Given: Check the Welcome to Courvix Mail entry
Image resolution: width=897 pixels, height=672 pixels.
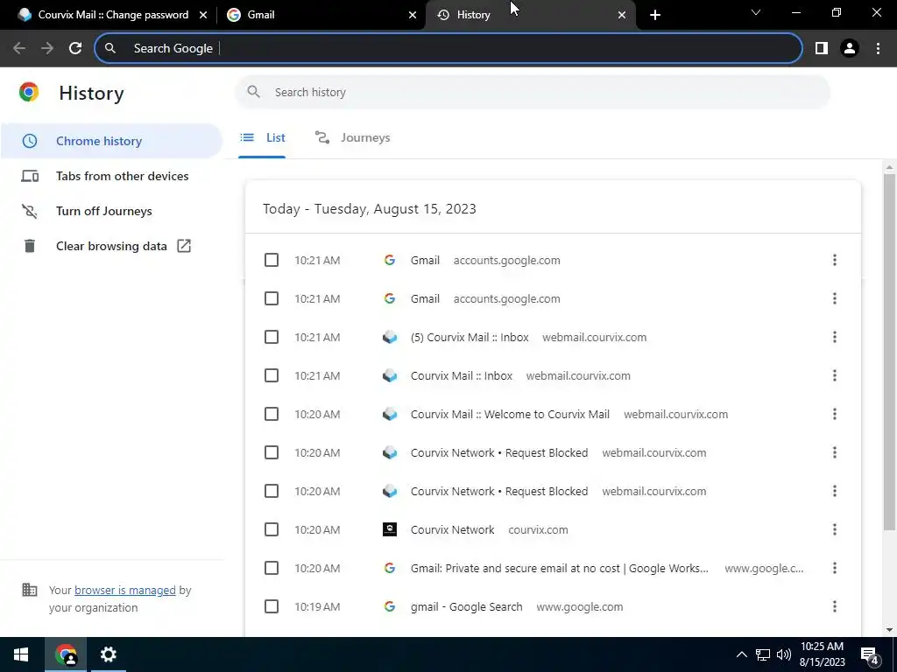Looking at the screenshot, I should pyautogui.click(x=272, y=414).
